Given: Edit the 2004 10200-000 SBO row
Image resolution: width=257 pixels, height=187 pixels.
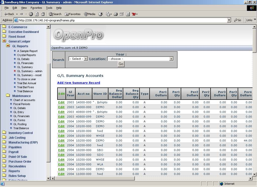Looking at the screenshot, I should coord(61,150).
